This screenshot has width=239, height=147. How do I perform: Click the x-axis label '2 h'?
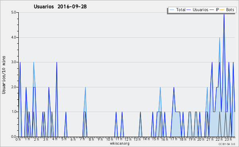pos(36,139)
